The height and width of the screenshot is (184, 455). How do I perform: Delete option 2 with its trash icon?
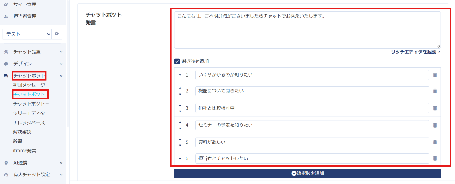click(x=435, y=91)
